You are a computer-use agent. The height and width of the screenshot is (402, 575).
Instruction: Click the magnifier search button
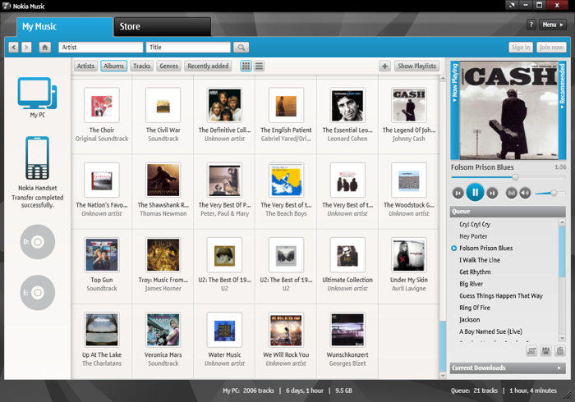[x=241, y=48]
